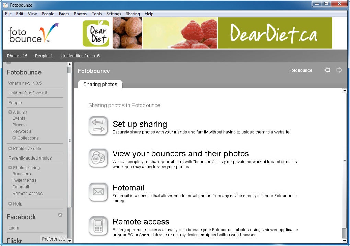The height and width of the screenshot is (246, 350).
Task: Select Invite friends in sidebar
Action: click(24, 180)
